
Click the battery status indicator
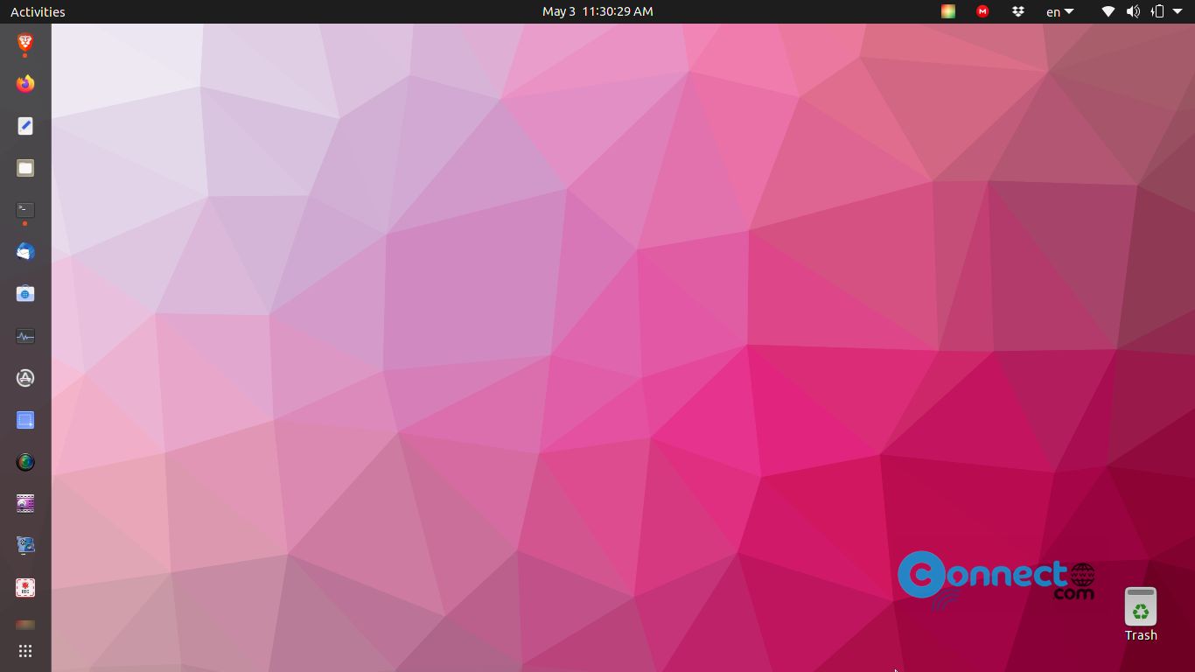(x=1157, y=11)
